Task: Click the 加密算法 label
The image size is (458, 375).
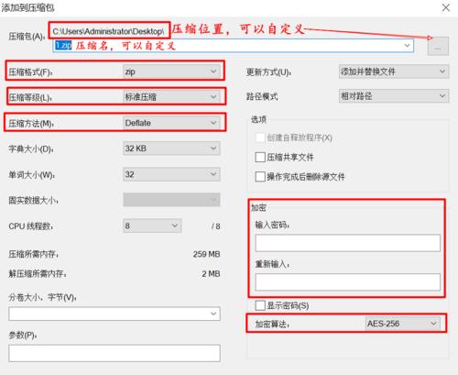Action: tap(272, 325)
